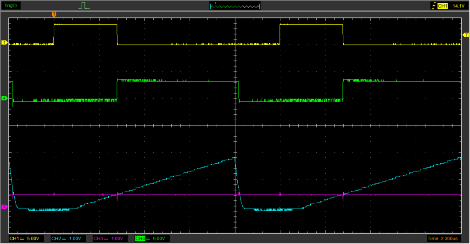Open the CH1 trigger source selector
The width and height of the screenshot is (470, 244).
click(443, 6)
